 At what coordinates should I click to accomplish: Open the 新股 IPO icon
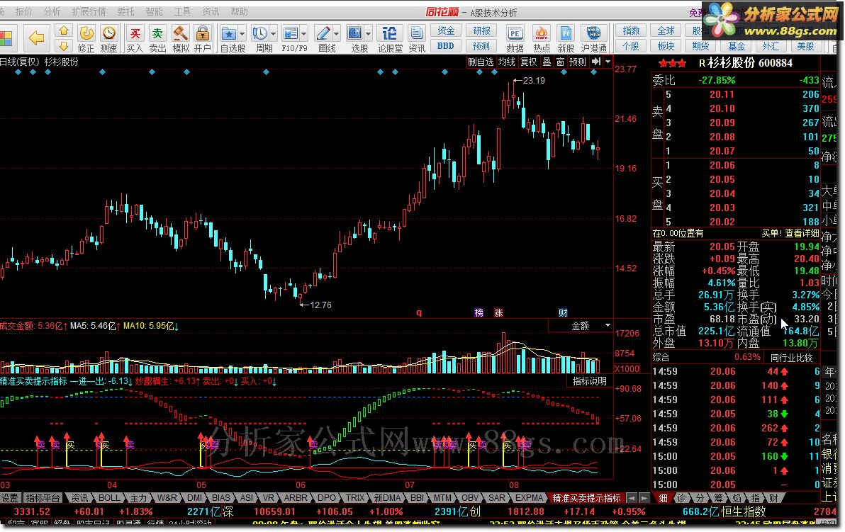(x=566, y=33)
